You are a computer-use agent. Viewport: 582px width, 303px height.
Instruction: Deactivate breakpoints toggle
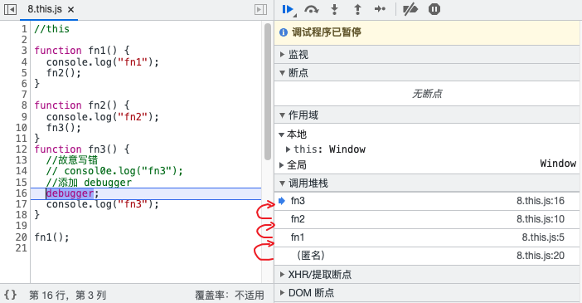click(410, 9)
